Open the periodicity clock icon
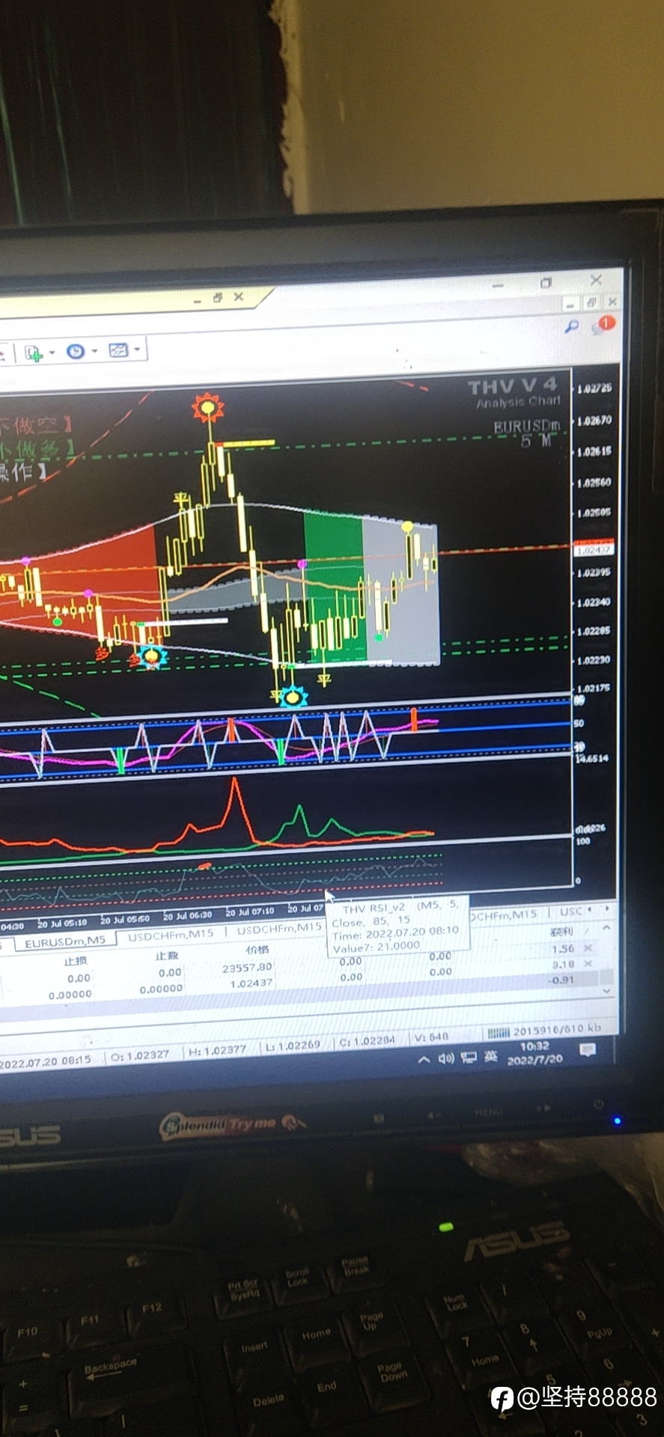The image size is (664, 1437). coord(76,351)
